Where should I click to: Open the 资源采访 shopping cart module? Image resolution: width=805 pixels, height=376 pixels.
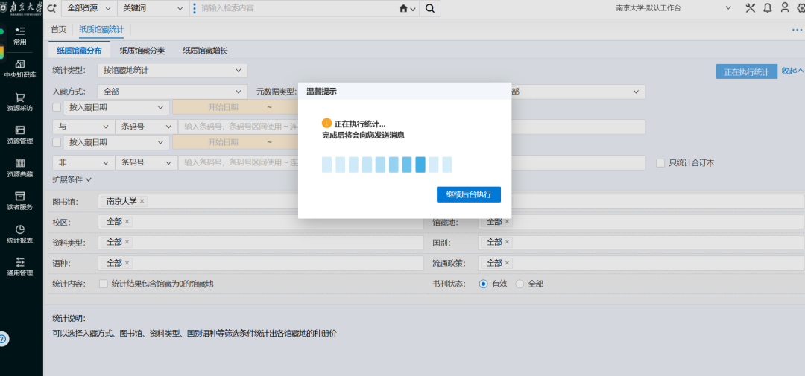click(x=20, y=102)
